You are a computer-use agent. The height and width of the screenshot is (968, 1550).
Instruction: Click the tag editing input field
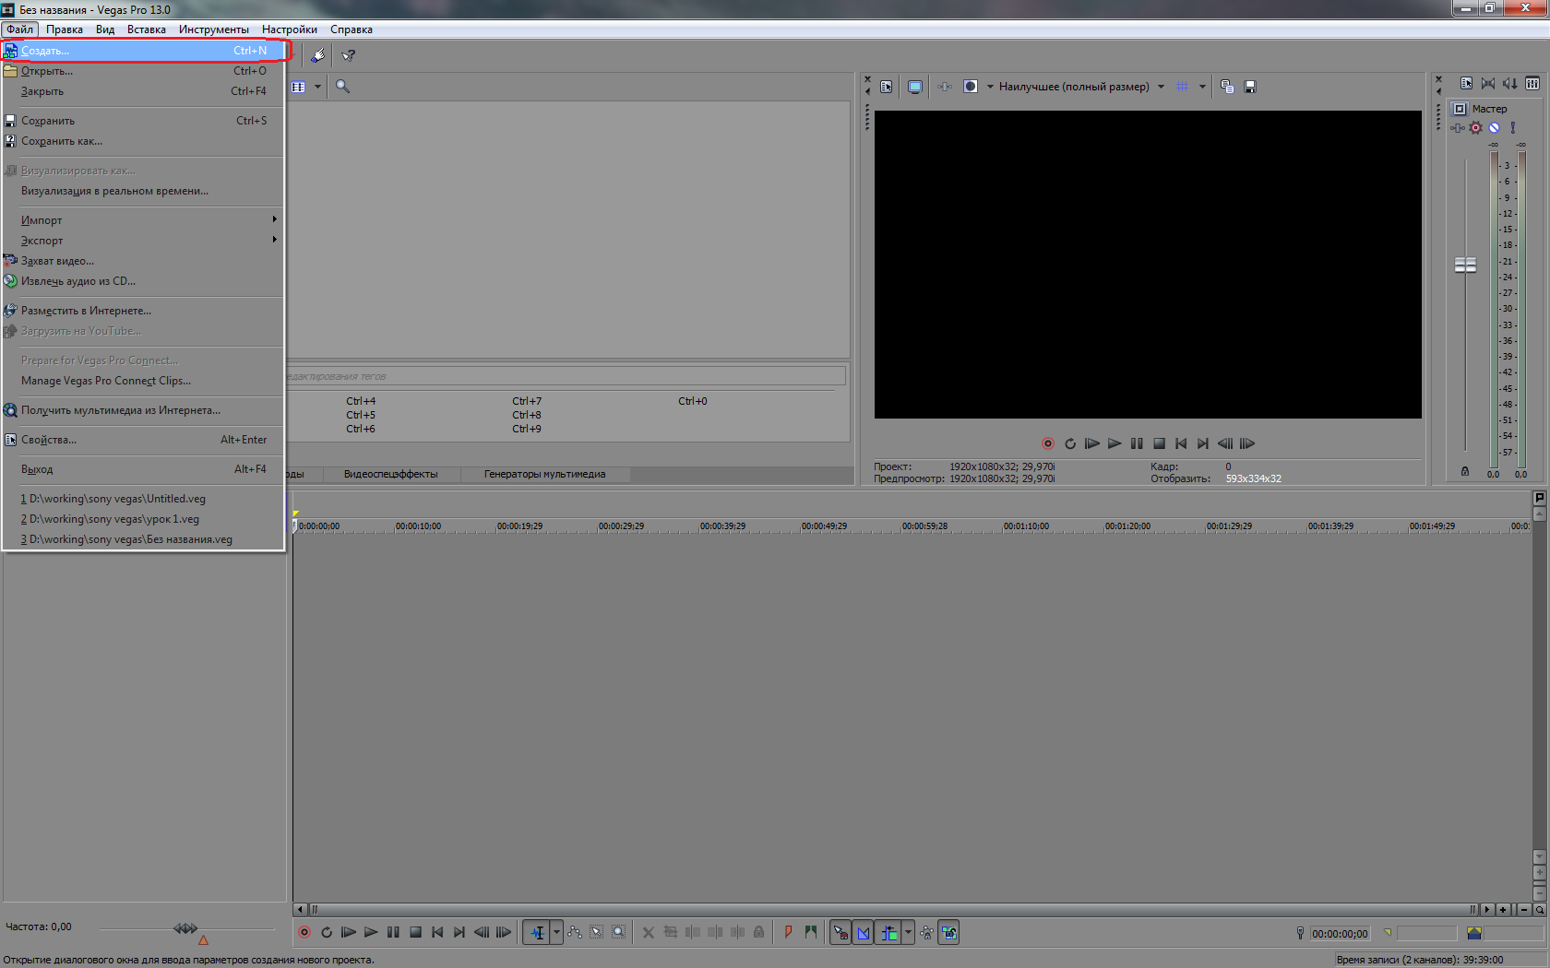[x=565, y=376]
